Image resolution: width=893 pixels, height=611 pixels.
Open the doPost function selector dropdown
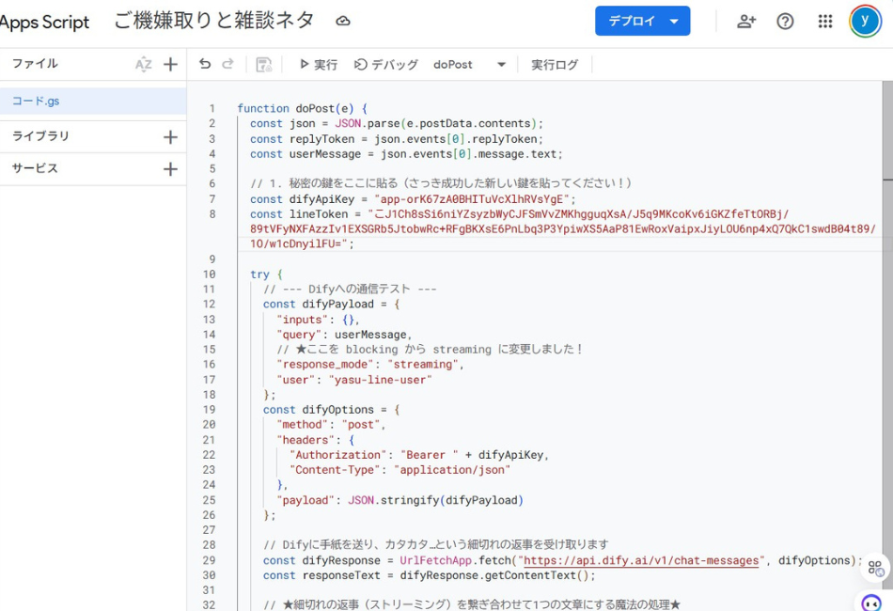(501, 64)
